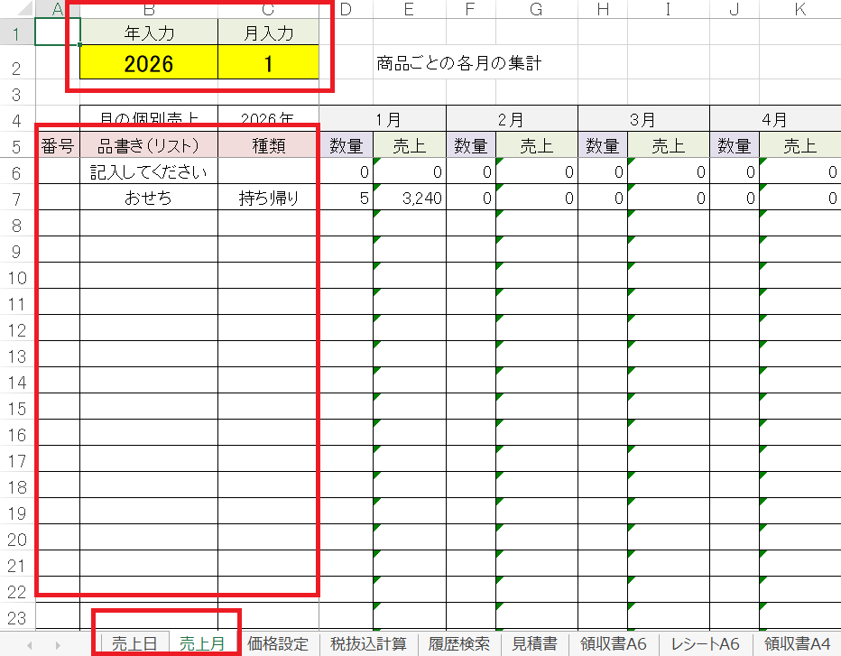Click the January sales cell showing 3,240

(409, 199)
